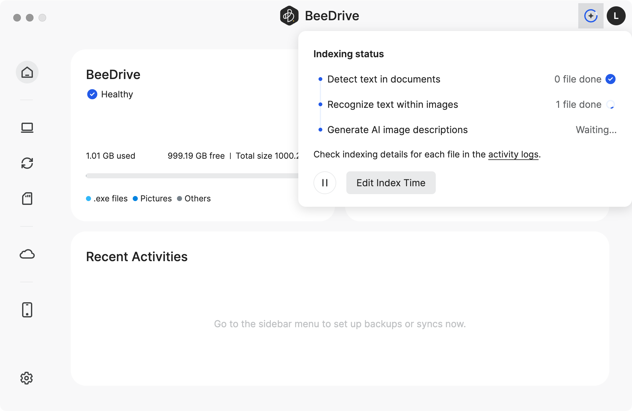Click the Others legend dot
Viewport: 632px width, 411px height.
coord(179,199)
